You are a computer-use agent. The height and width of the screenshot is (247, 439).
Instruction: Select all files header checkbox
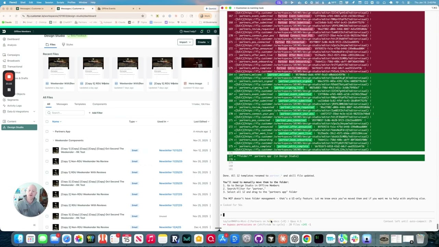[47, 121]
